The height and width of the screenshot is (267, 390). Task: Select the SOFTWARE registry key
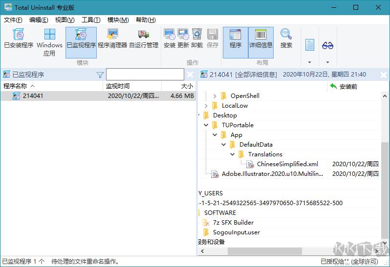(x=220, y=213)
